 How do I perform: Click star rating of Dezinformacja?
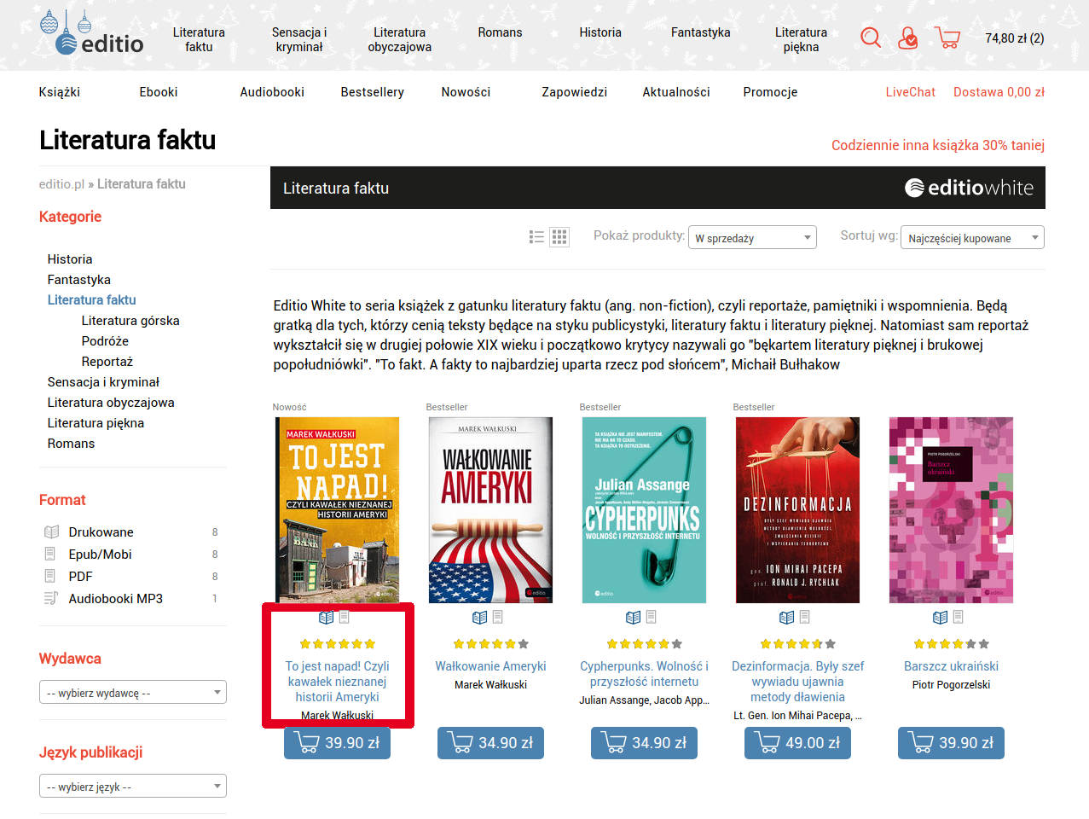coord(797,644)
